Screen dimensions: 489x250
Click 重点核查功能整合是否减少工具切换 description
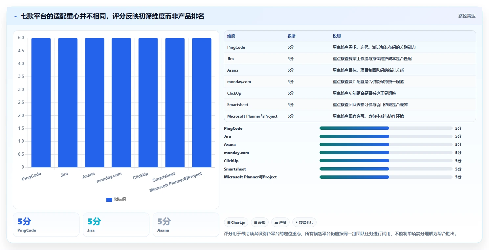click(x=364, y=93)
